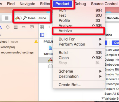Open the debug navigator lines icon
Viewport: 119px width, 102px height.
[16, 27]
